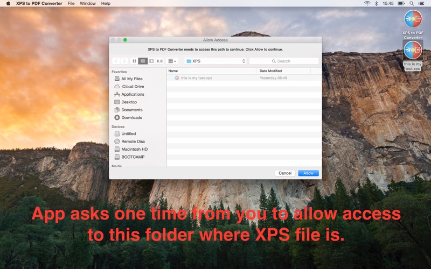Open the item arrangement dropdown
The image size is (431, 269).
click(172, 61)
